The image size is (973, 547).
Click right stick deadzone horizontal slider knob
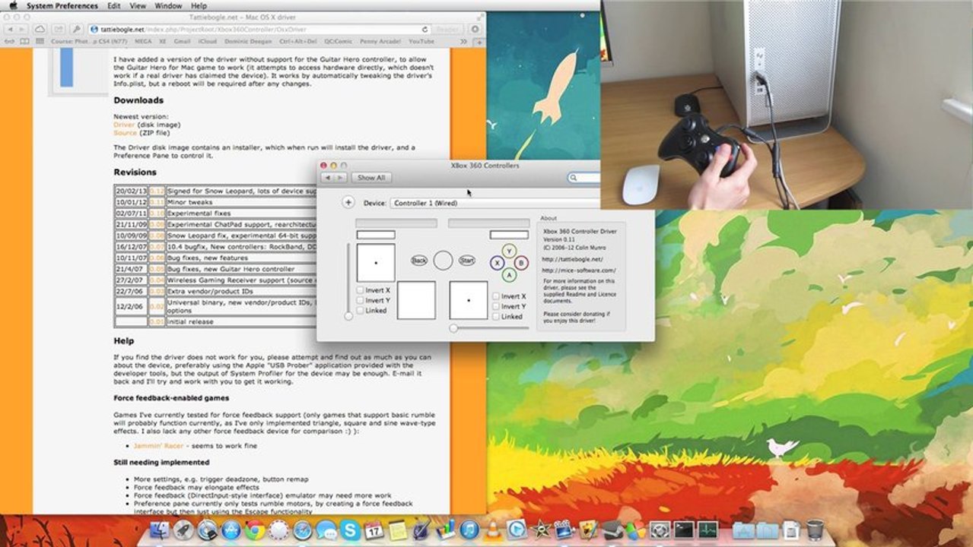(x=453, y=328)
